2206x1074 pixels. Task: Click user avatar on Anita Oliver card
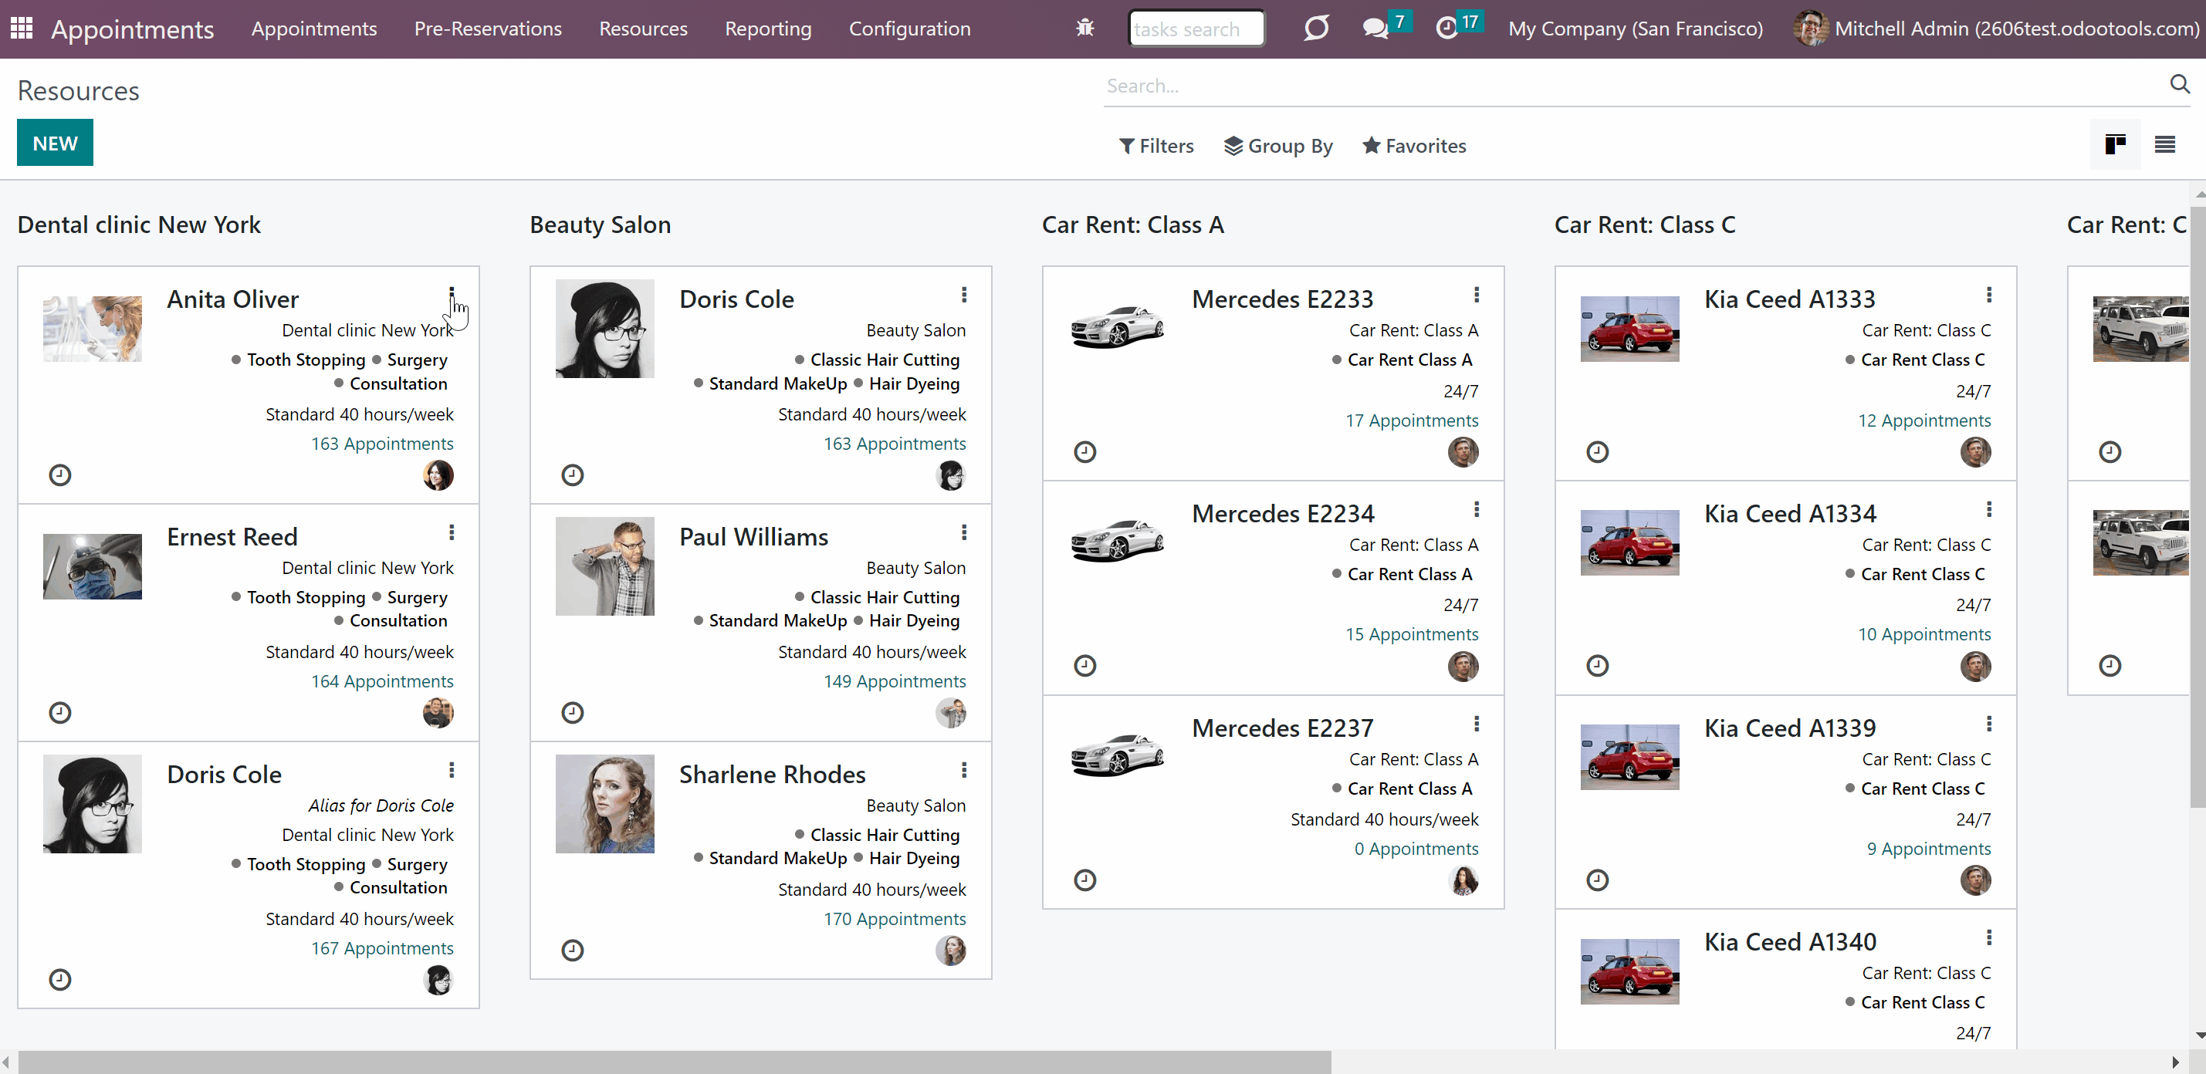[438, 475]
